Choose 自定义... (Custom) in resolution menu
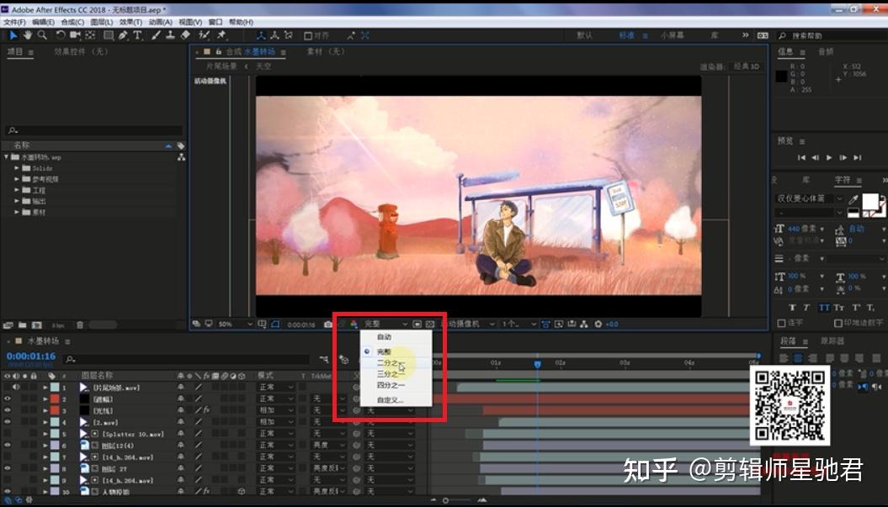 pos(391,400)
